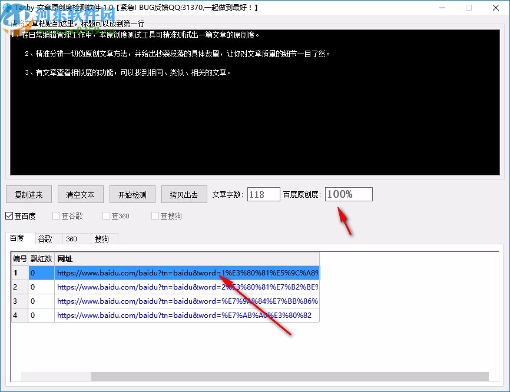Viewport: 510px width, 392px height.
Task: Open Baidu link in row 3
Action: pos(187,301)
